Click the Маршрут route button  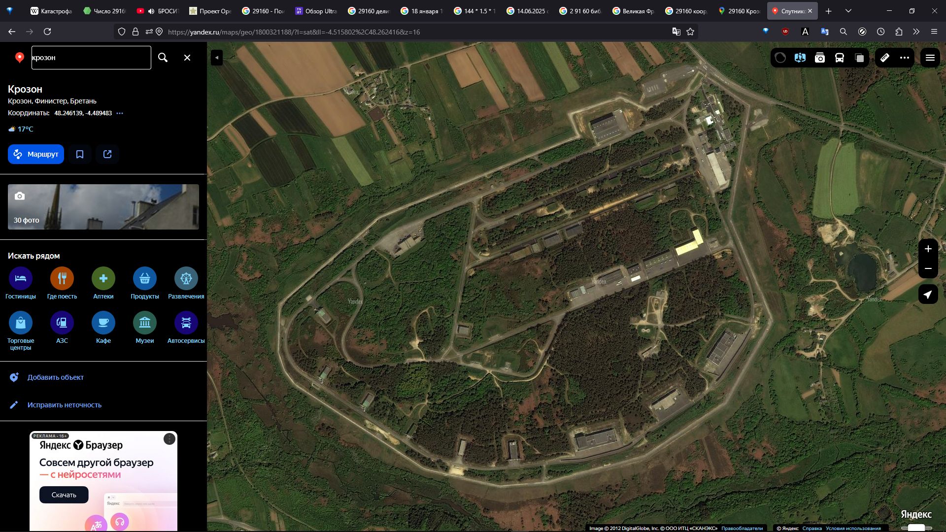[36, 154]
